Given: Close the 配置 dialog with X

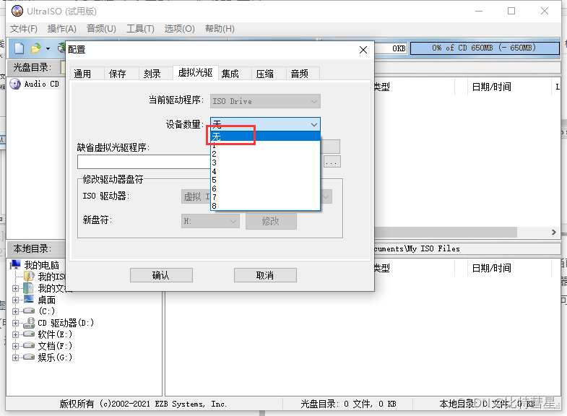Looking at the screenshot, I should click(x=363, y=50).
